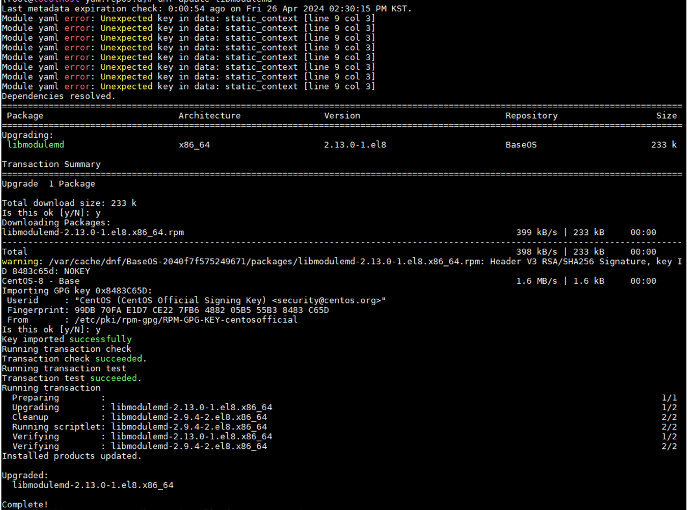Select the Transaction check succeeded line
687x510 pixels.
(72, 358)
